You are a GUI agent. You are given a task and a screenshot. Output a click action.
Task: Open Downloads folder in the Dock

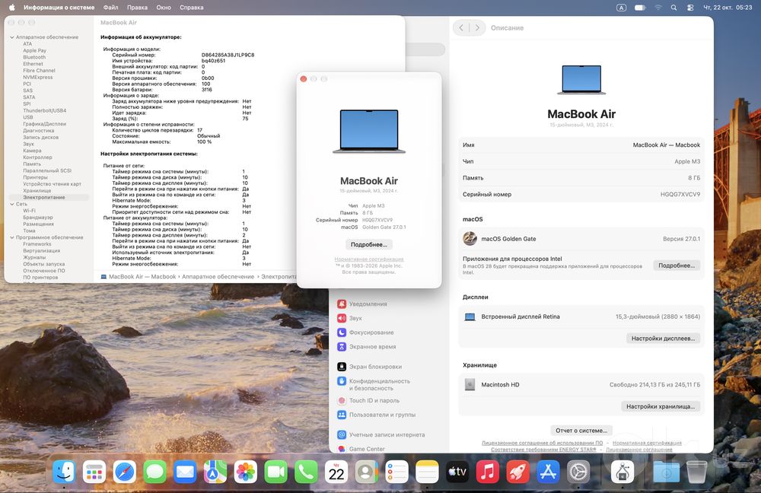(667, 471)
